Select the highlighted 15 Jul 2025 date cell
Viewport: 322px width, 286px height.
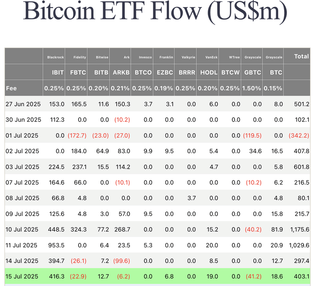coord(22,276)
